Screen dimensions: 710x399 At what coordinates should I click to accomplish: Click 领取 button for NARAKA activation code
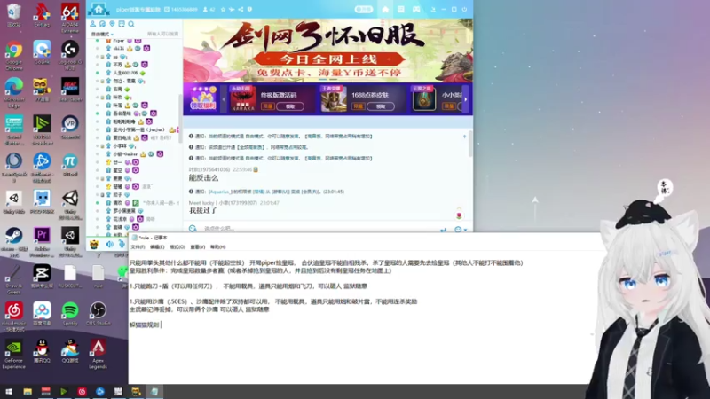tap(290, 106)
